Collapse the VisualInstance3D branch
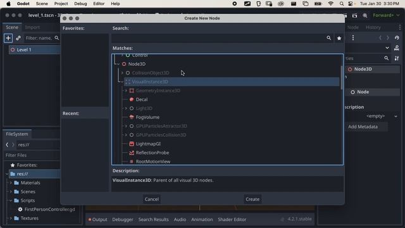Viewport: 405px width, 228px height. click(122, 82)
